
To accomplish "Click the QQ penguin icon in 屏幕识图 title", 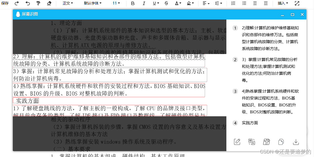I will click(18, 14).
